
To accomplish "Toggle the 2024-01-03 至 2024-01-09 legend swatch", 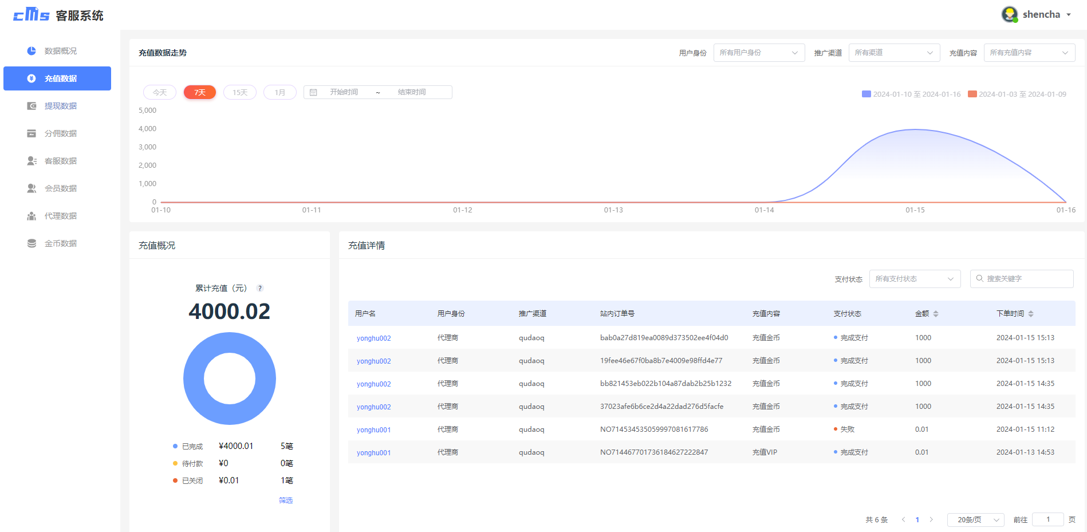I will (972, 94).
